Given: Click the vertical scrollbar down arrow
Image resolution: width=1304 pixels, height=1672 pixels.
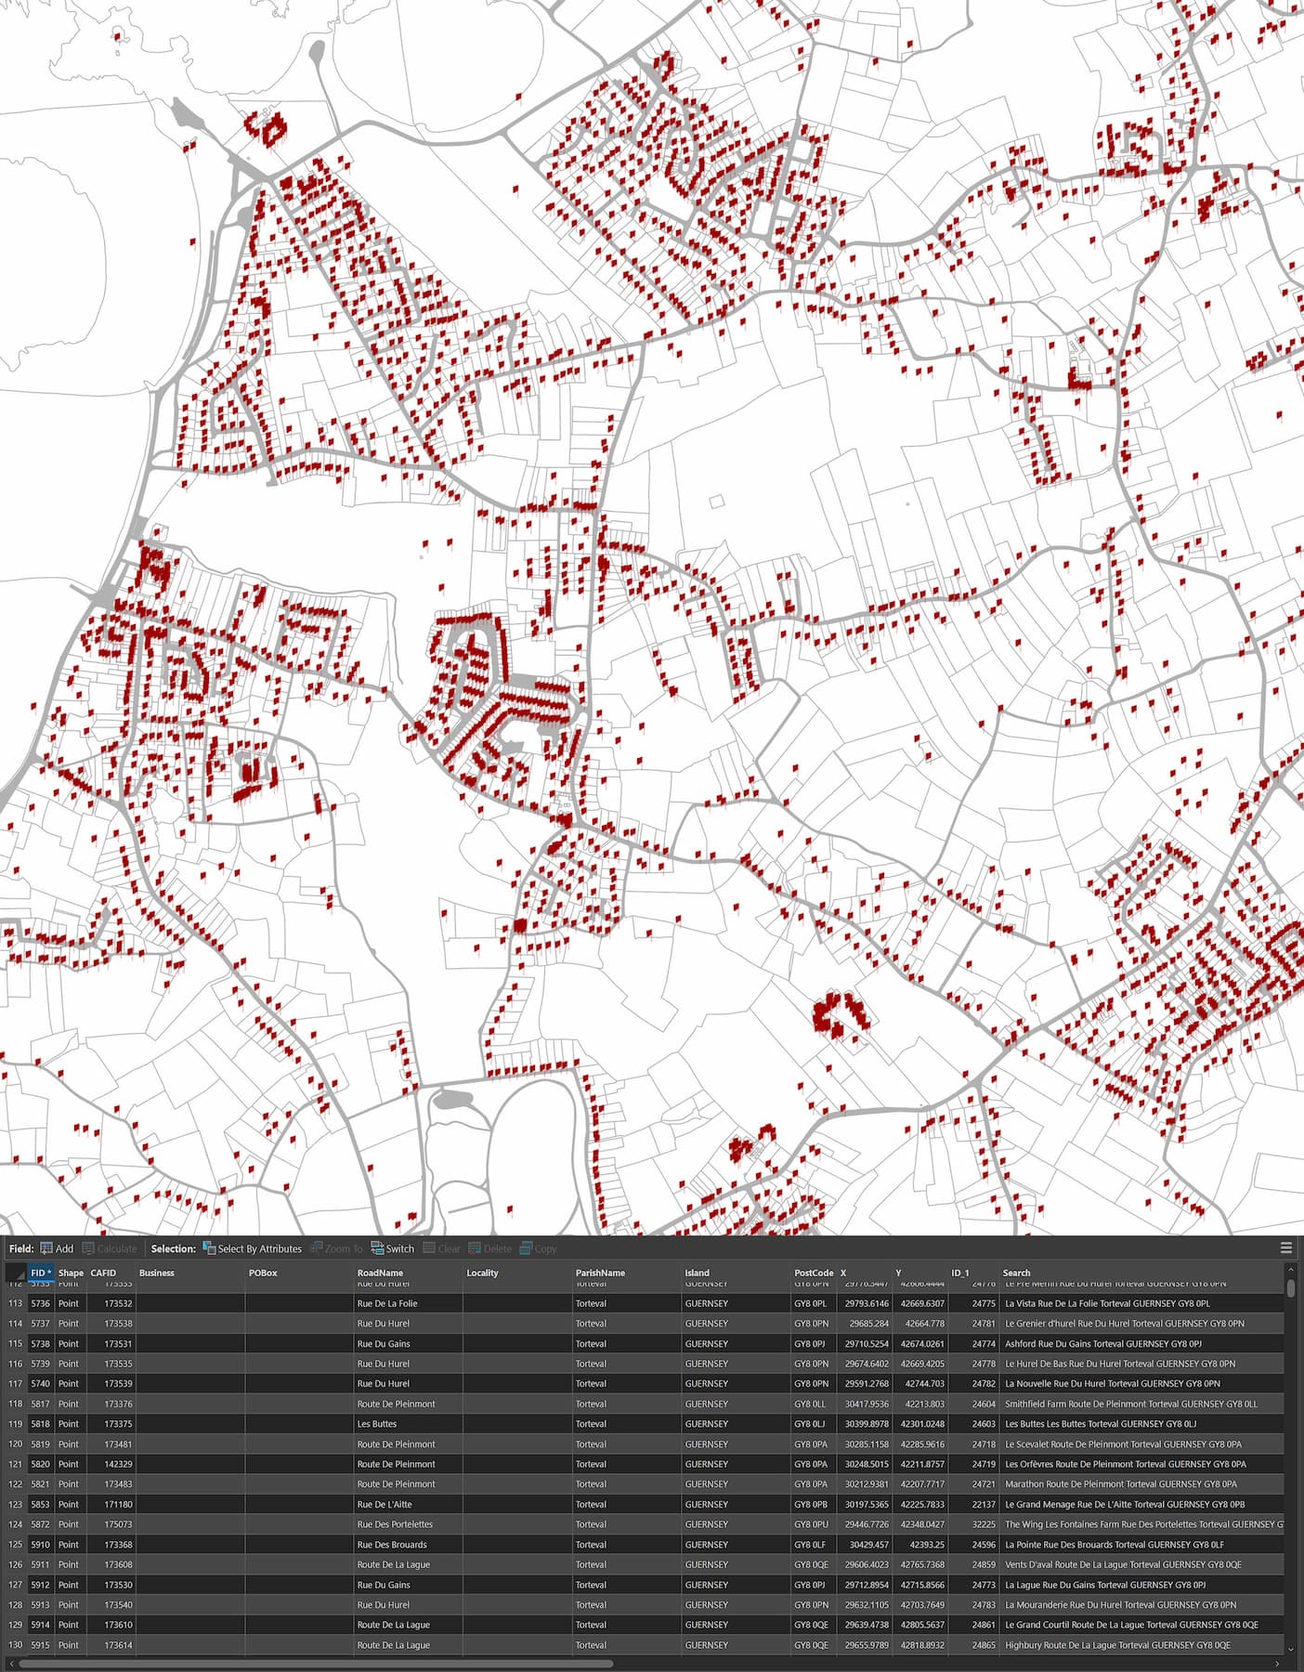Looking at the screenshot, I should [x=1290, y=1649].
